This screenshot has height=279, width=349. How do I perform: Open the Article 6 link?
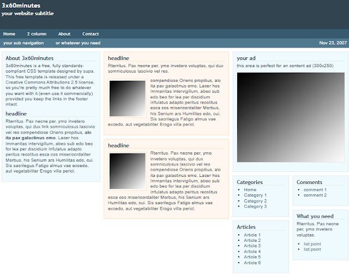[x=252, y=263]
